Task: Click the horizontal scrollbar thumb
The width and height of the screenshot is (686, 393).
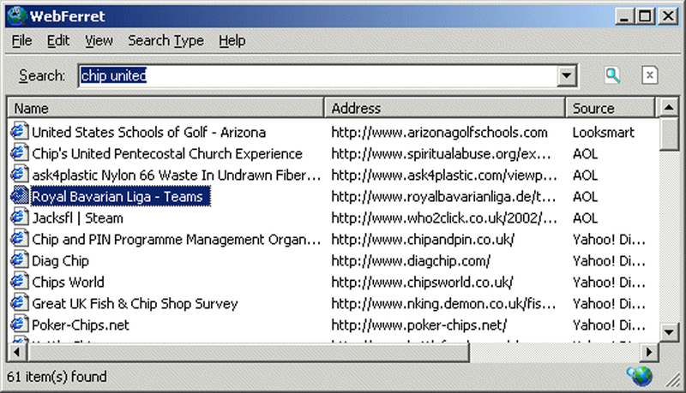Action: (x=248, y=352)
